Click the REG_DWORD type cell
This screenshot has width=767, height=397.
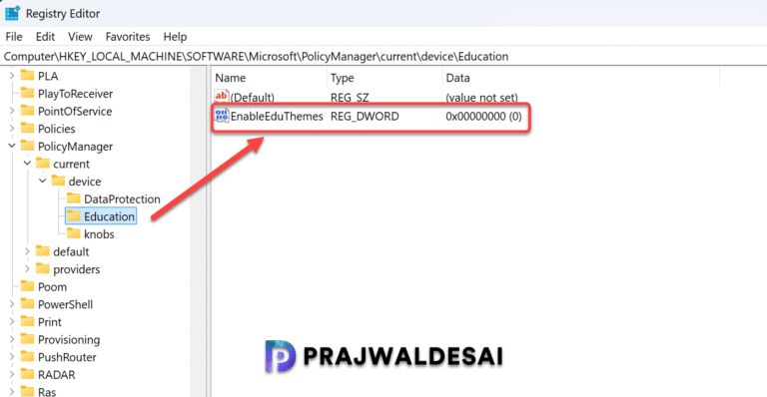[365, 117]
